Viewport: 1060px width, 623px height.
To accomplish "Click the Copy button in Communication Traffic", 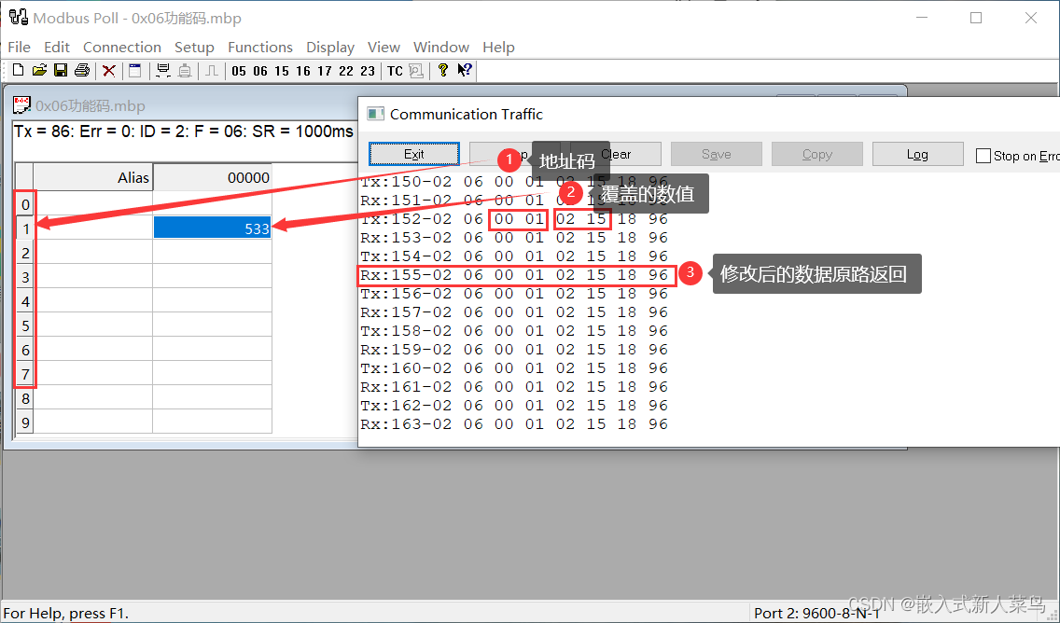I will pos(816,154).
